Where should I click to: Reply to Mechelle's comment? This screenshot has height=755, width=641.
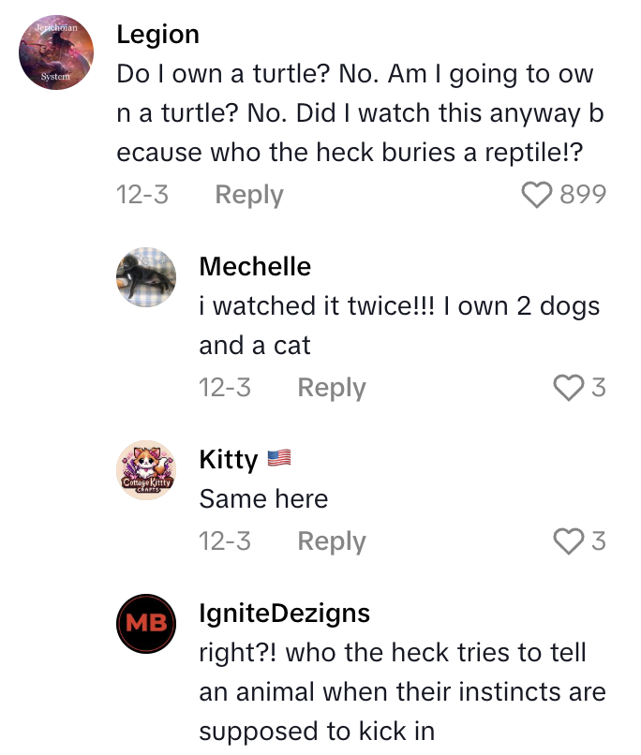330,387
